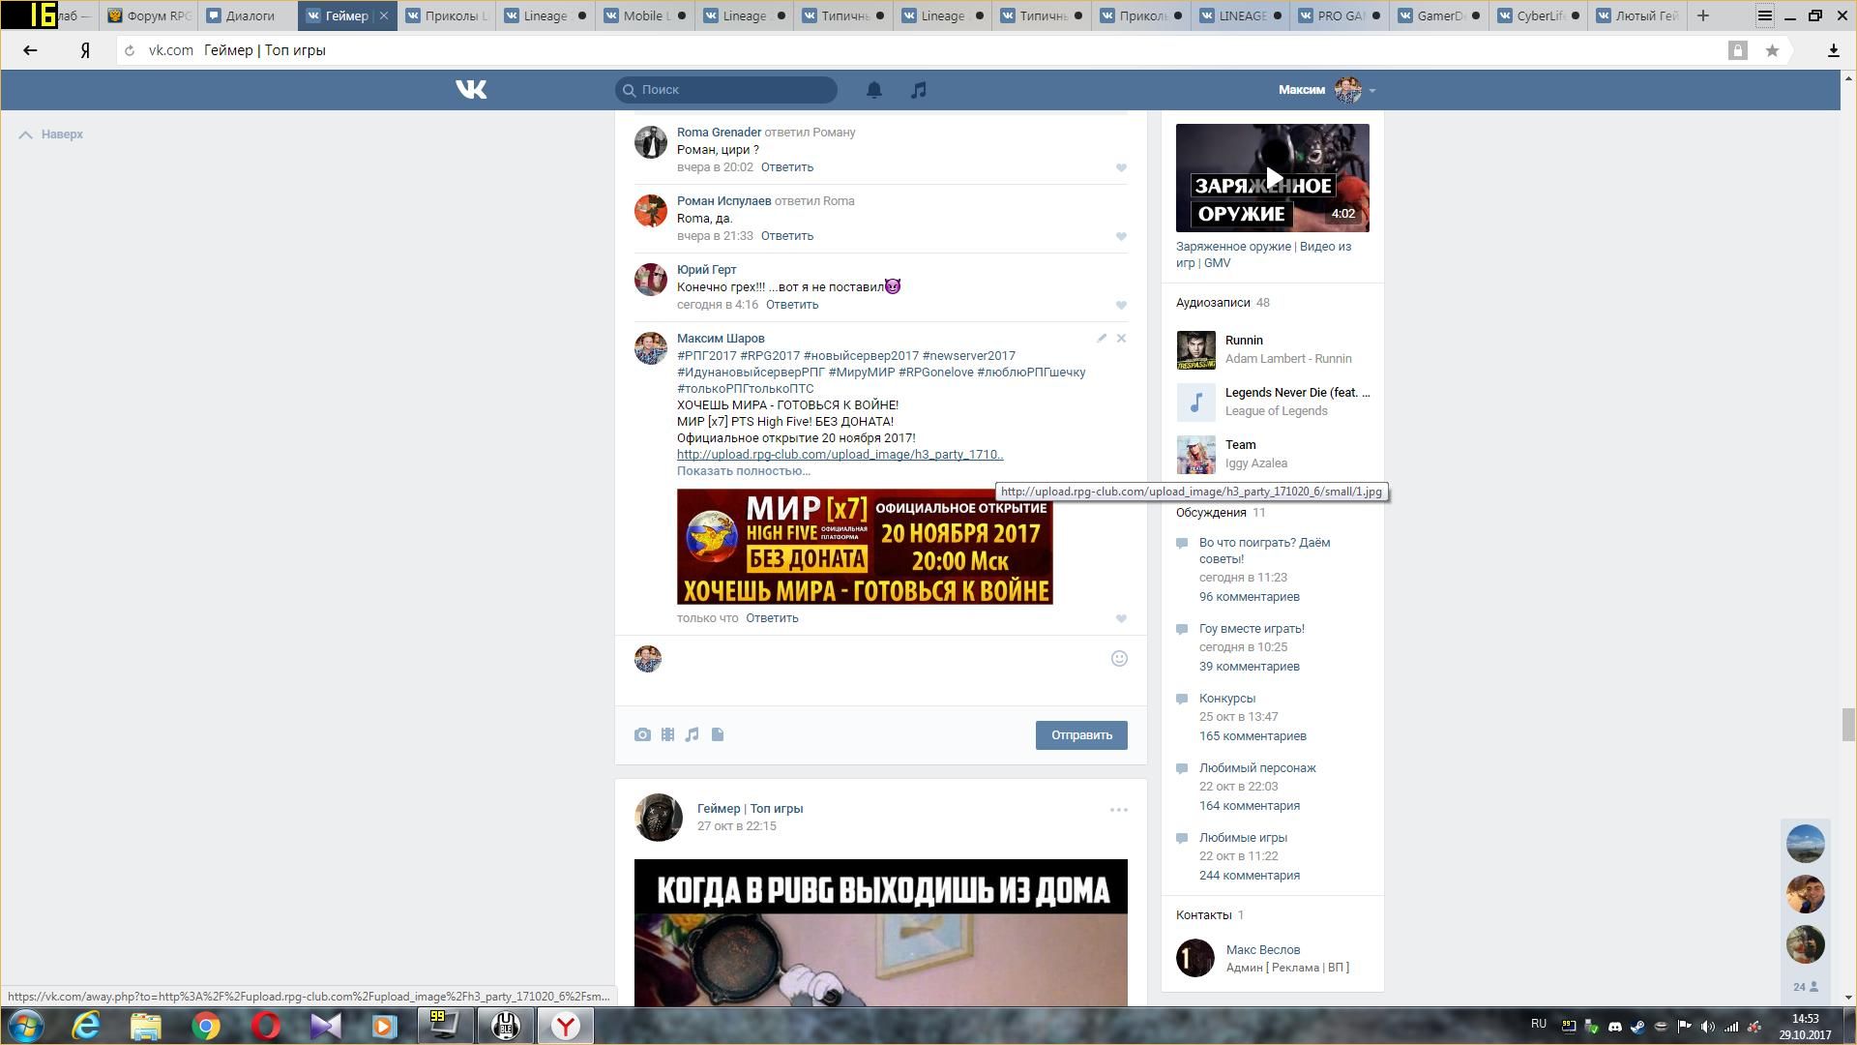Click the VK logo home icon
The width and height of the screenshot is (1857, 1045).
[x=471, y=90]
